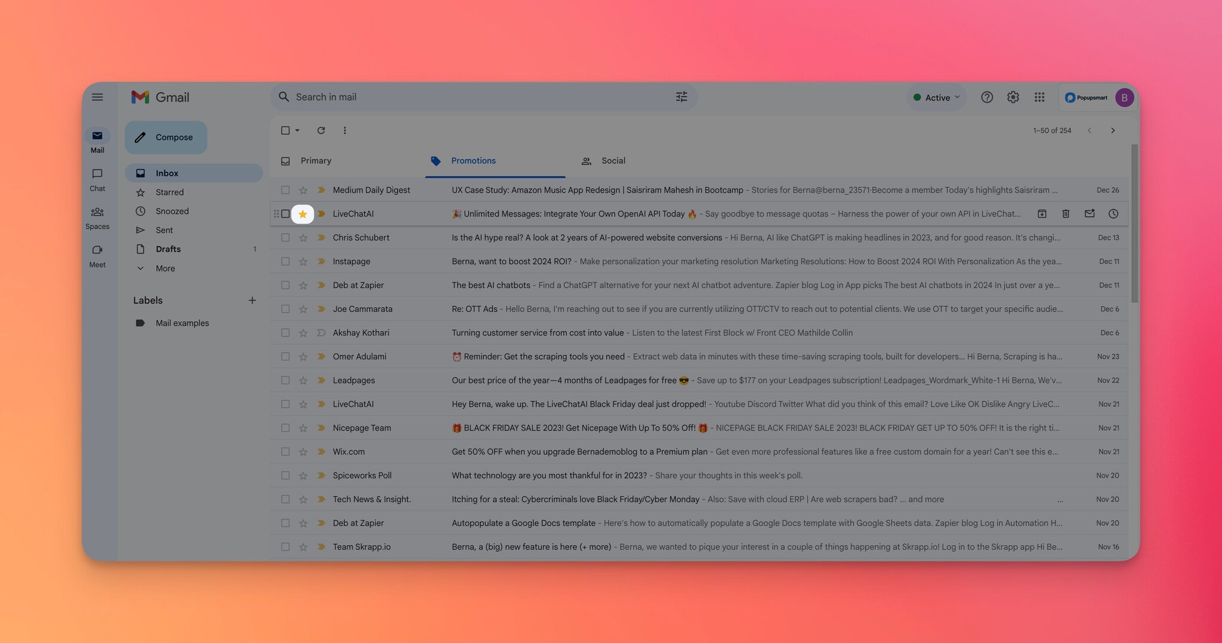Open the Spiceworks Poll email

point(699,475)
